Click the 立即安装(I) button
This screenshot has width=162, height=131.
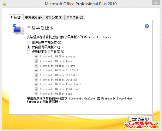click(x=140, y=119)
